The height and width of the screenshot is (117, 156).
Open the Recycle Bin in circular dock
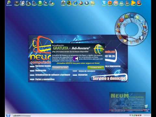click(141, 38)
